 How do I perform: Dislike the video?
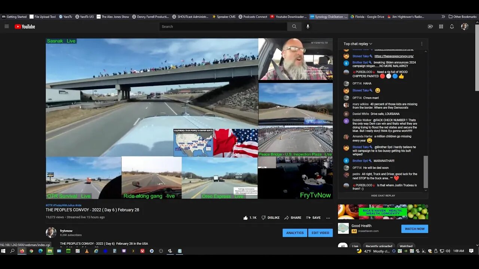click(271, 217)
